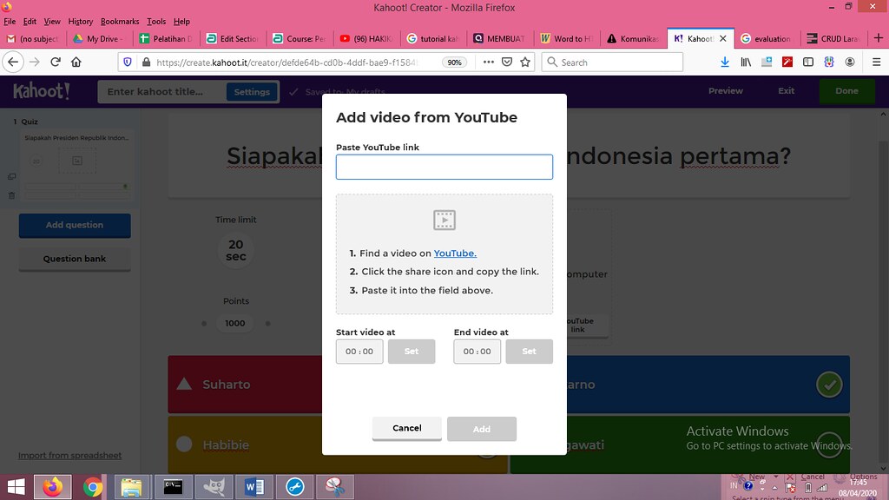Click the Firefox back arrow button
889x500 pixels.
point(13,62)
